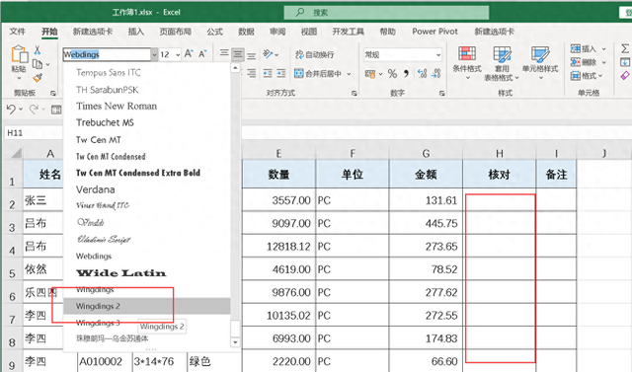Increase font size with larger A icon
This screenshot has height=372, width=632.
[x=189, y=54]
